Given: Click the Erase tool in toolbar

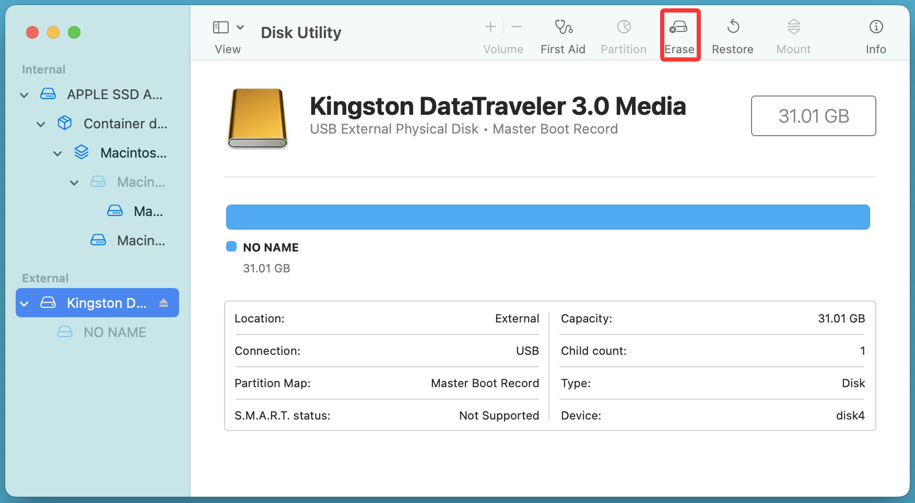Looking at the screenshot, I should pos(679,34).
